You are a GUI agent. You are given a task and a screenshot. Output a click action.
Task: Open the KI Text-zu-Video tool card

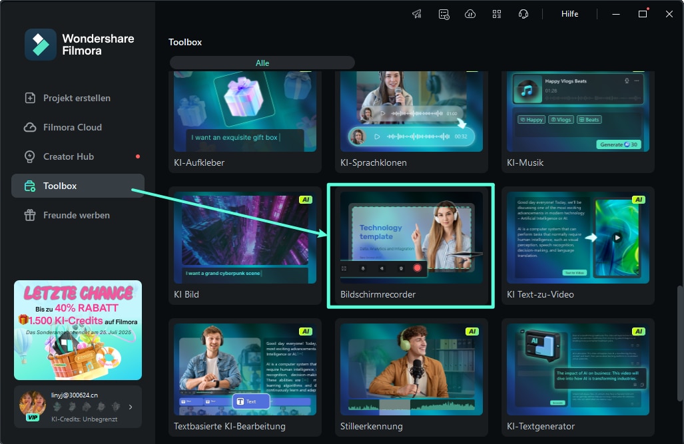(x=578, y=246)
